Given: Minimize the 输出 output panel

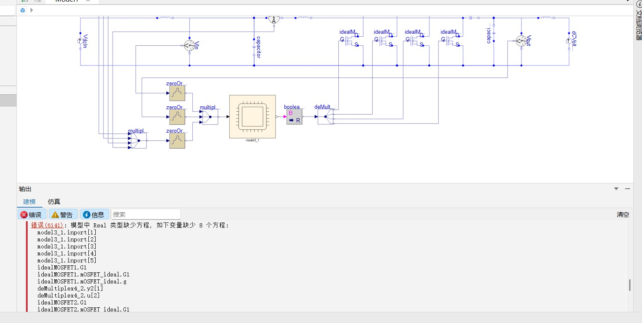Looking at the screenshot, I should click(x=628, y=189).
